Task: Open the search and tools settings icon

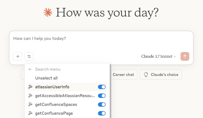Action: (29, 56)
